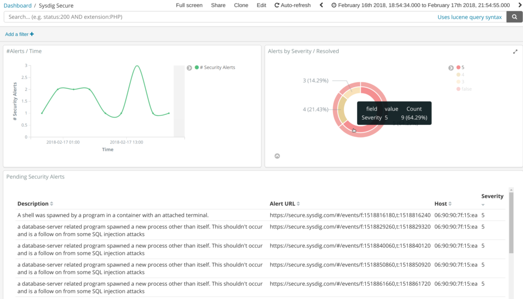Sort table by Alert URL column arrows
The image size is (523, 299).
(298, 204)
